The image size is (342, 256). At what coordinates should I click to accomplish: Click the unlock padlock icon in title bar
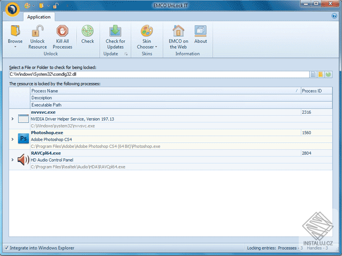[56, 6]
